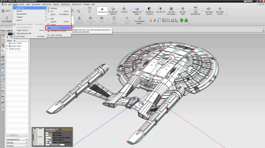Toggle Light Background

pyautogui.click(x=195, y=11)
